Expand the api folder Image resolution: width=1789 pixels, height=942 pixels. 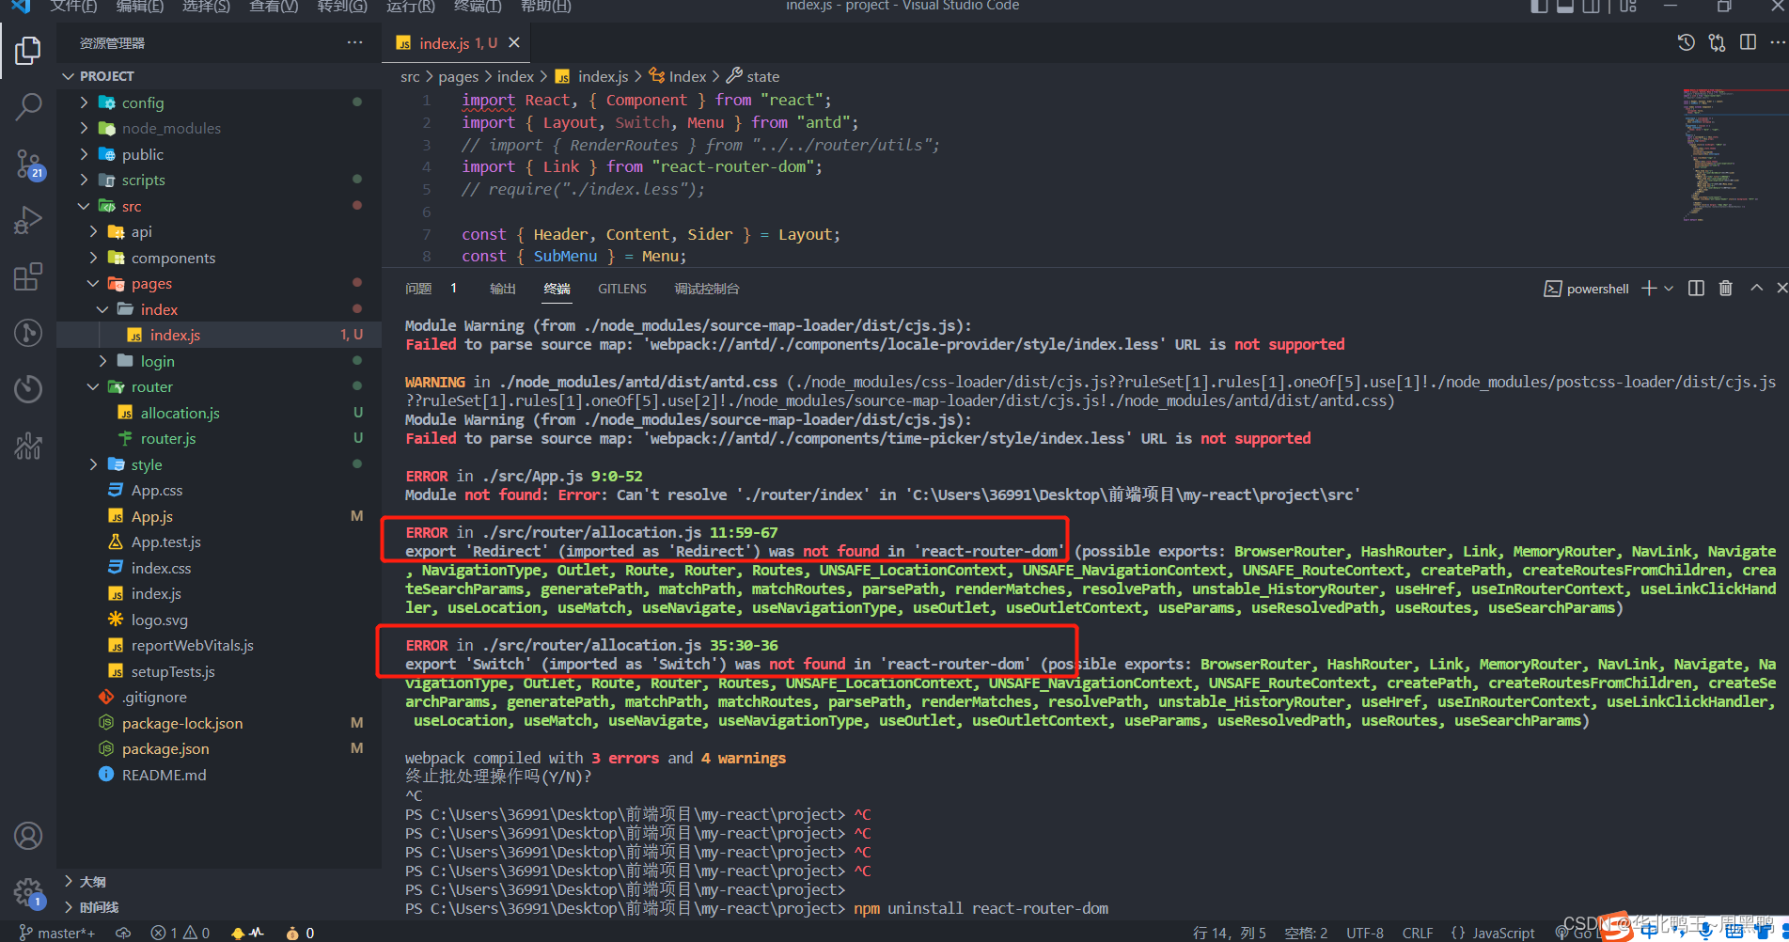(x=218, y=231)
